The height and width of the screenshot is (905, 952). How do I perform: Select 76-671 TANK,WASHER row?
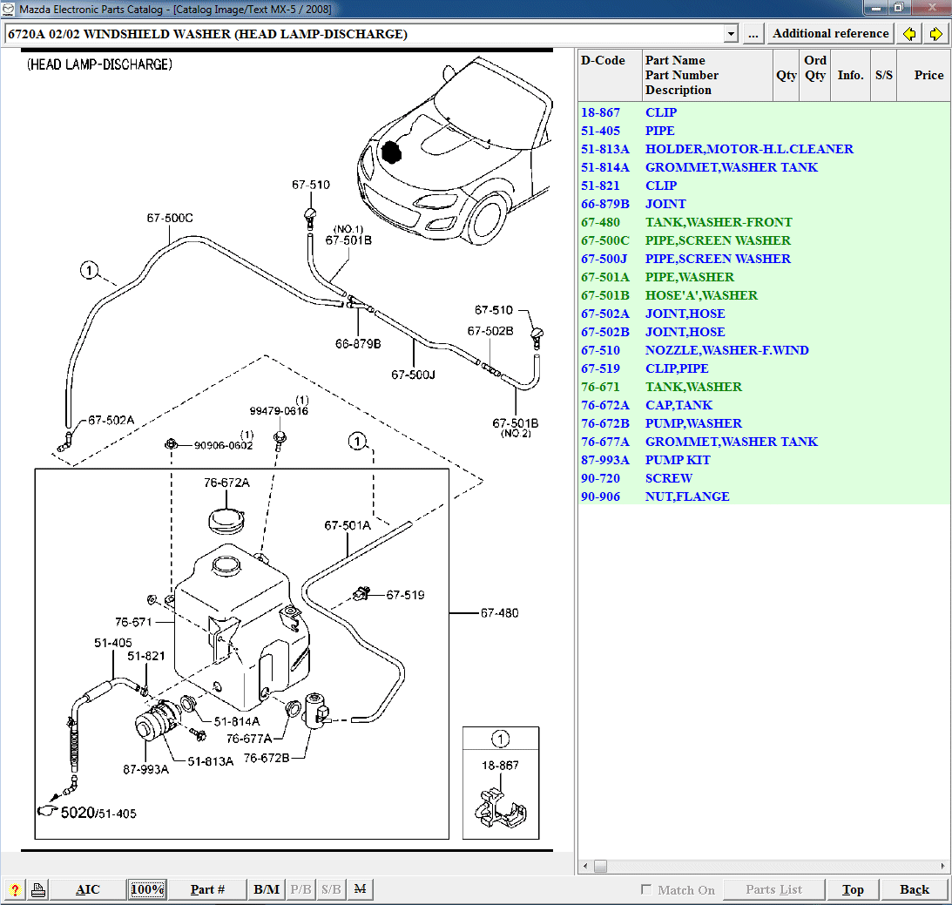pos(764,387)
